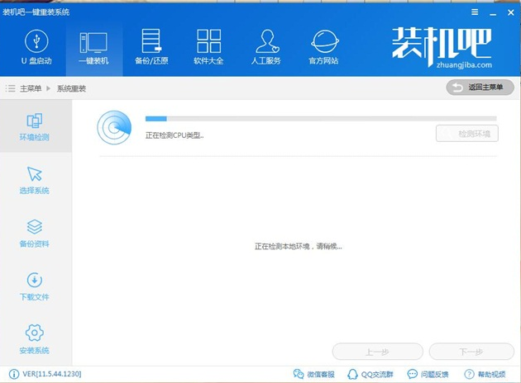Go to the 下载文件 step
This screenshot has height=383, width=521.
[35, 286]
